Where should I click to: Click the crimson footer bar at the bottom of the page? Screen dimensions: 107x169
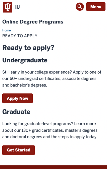(53, 167)
